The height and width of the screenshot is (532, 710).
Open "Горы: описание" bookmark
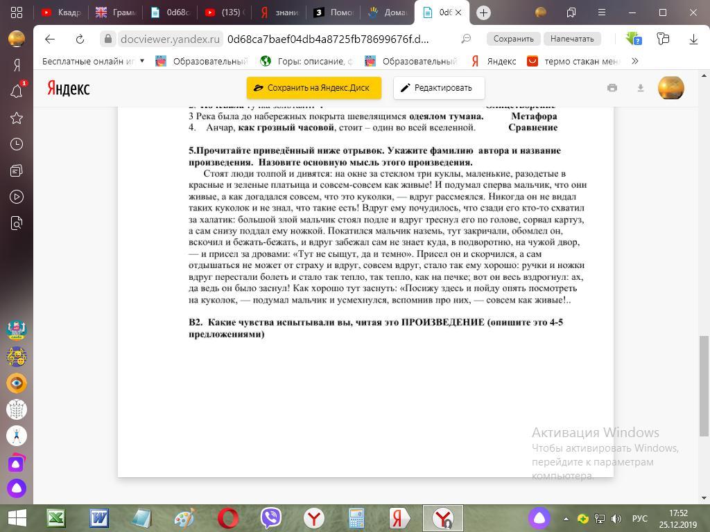coord(307,61)
